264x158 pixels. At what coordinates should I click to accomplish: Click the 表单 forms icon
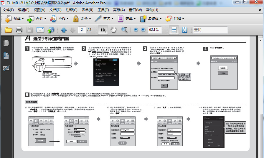(120, 19)
